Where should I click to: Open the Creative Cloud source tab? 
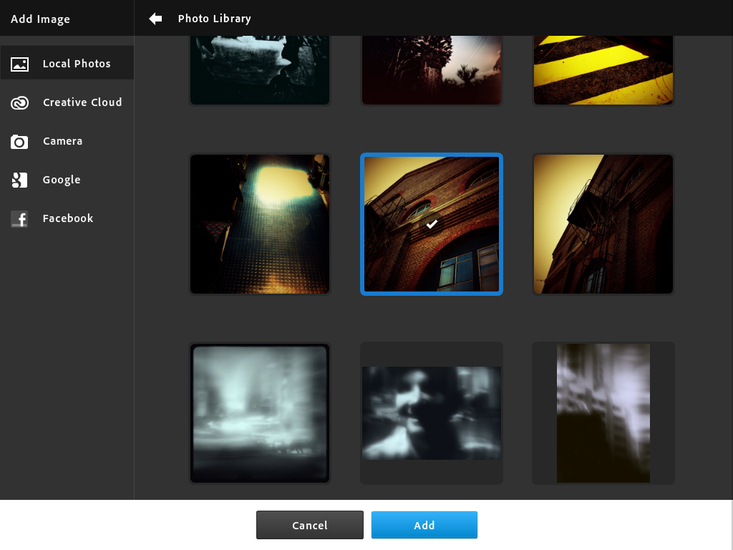(x=82, y=102)
